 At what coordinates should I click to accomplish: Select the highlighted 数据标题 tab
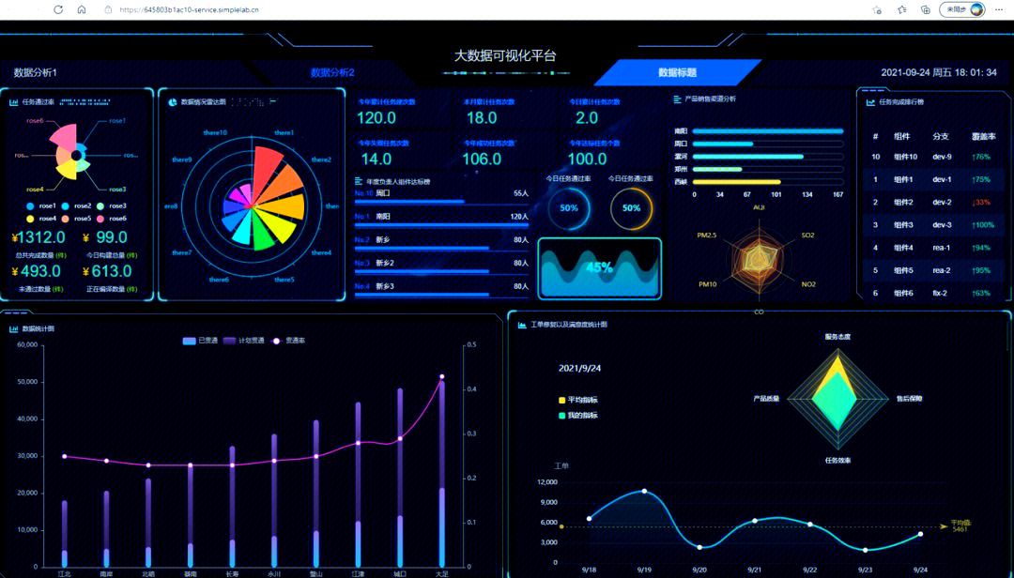click(677, 72)
